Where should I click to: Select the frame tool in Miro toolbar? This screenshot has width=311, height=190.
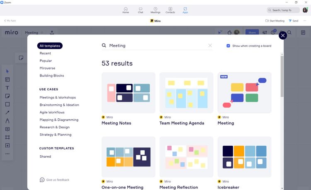[x=7, y=137]
